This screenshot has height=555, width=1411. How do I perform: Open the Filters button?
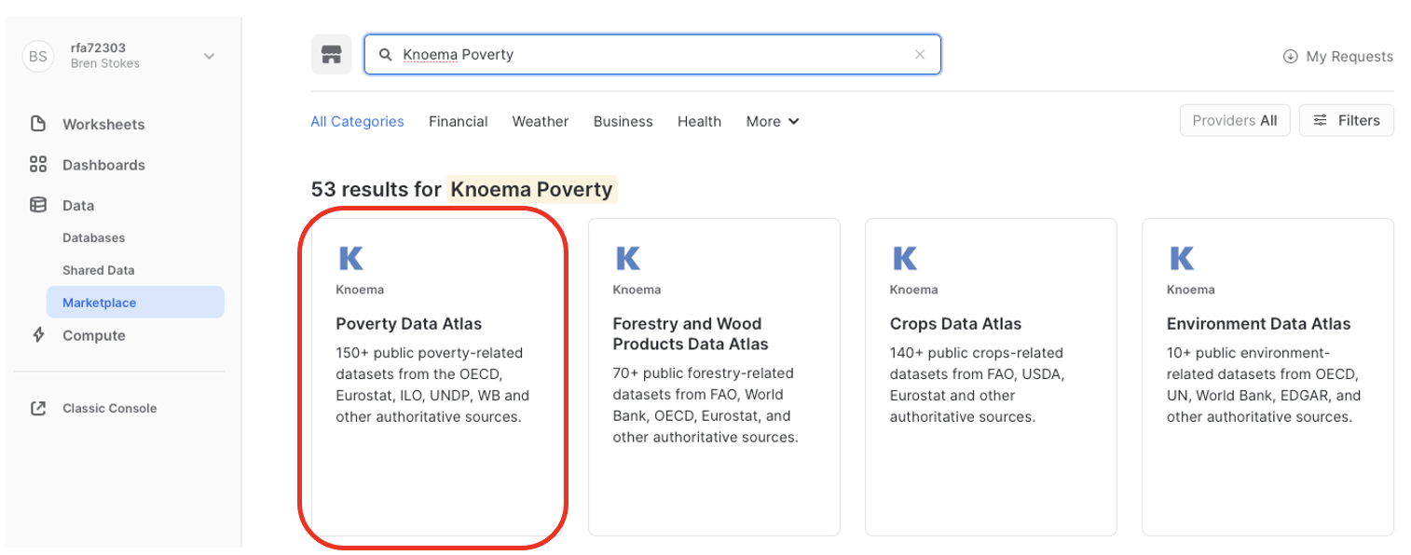(x=1346, y=120)
